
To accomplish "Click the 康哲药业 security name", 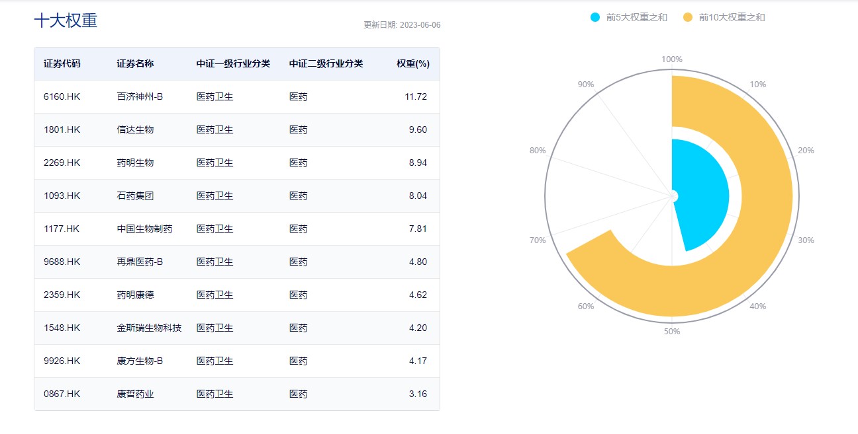I will coord(135,394).
